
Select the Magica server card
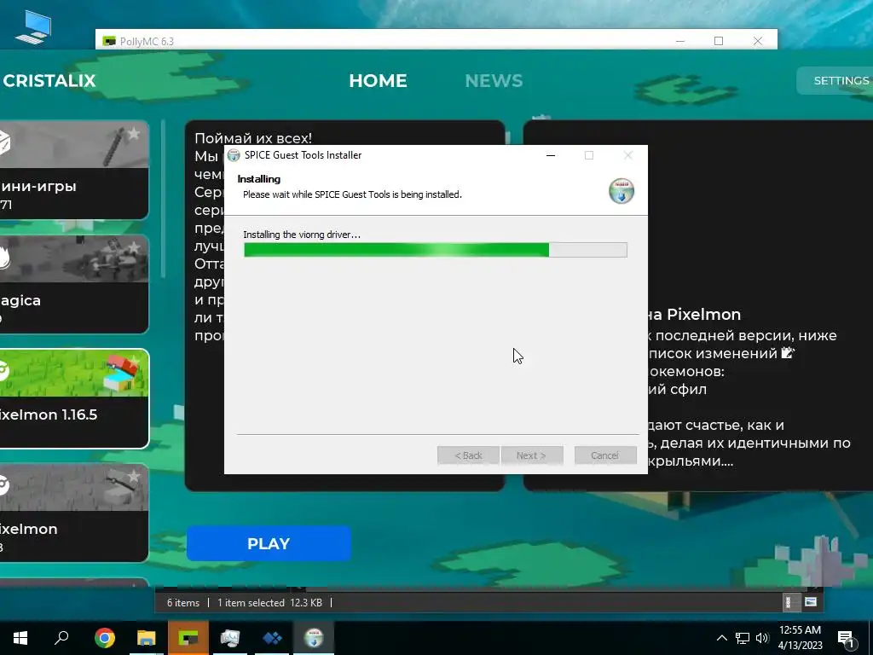pos(74,284)
